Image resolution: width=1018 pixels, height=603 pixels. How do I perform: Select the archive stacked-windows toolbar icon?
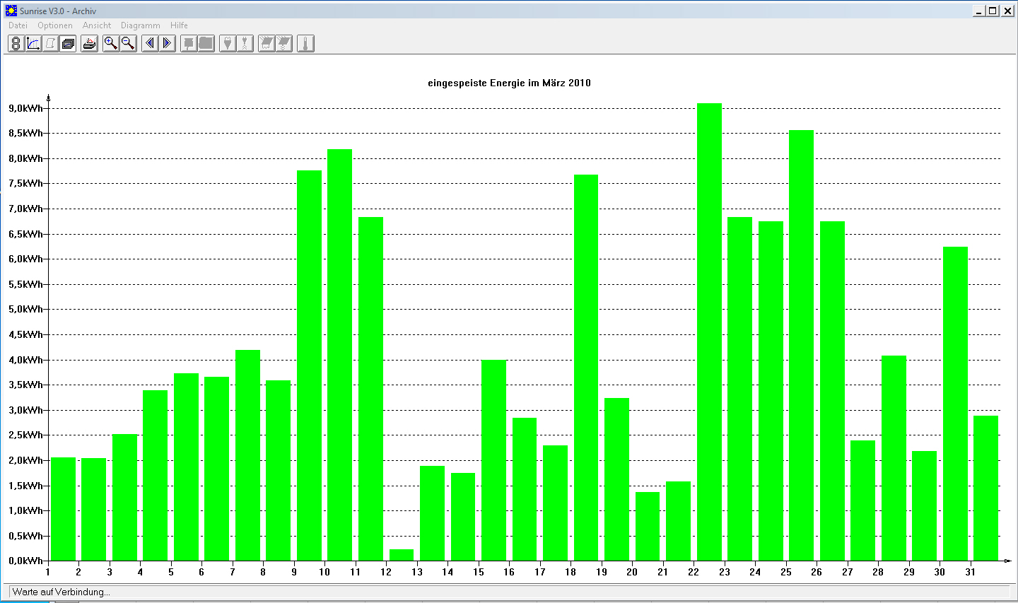(x=68, y=44)
